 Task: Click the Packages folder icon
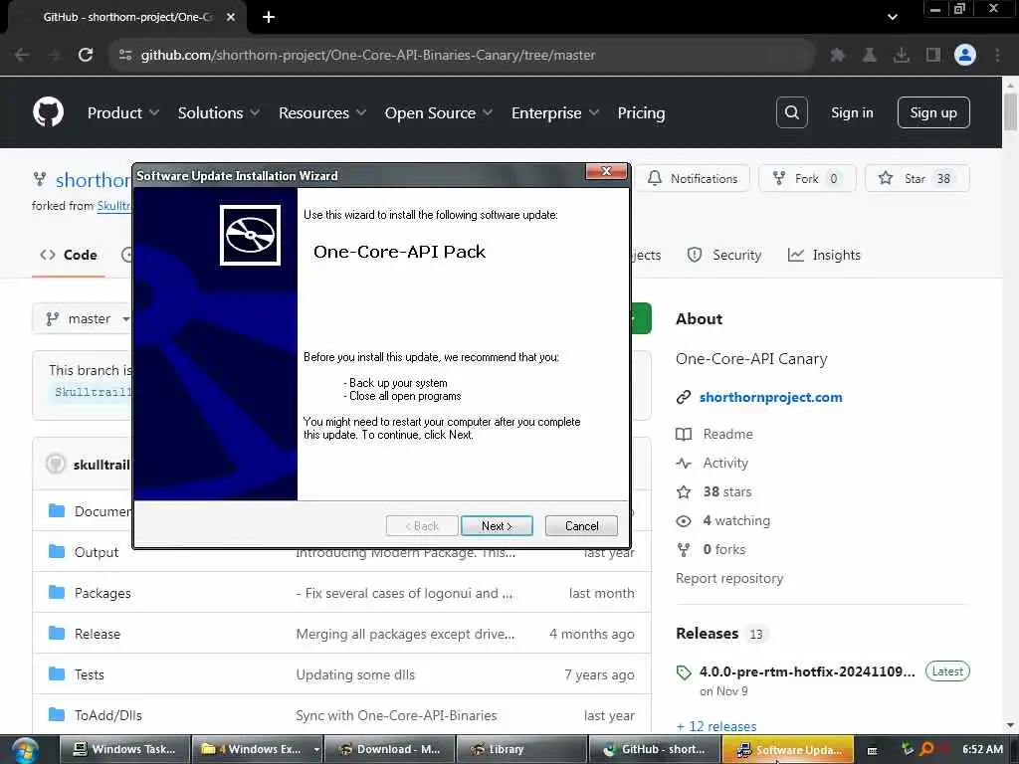coord(57,593)
